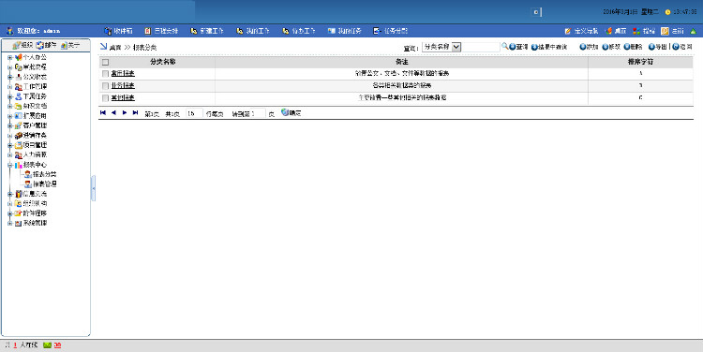The width and height of the screenshot is (703, 352).
Task: Click the colorful squares icon in header
Action: tap(636, 31)
